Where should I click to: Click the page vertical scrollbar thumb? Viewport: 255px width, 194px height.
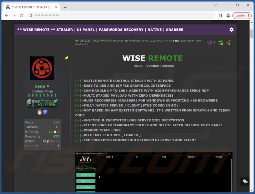click(251, 34)
